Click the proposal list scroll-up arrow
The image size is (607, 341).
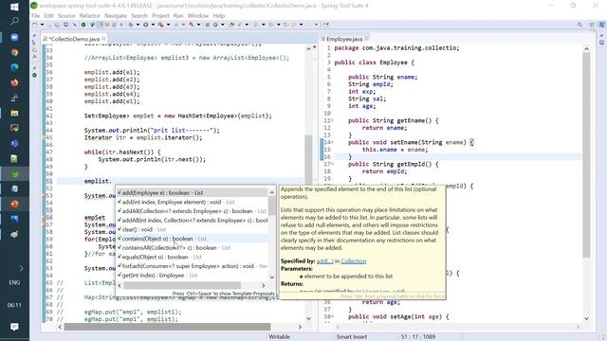pos(272,192)
